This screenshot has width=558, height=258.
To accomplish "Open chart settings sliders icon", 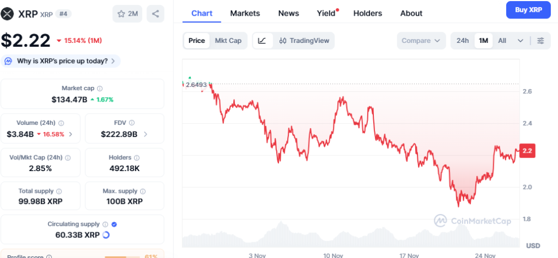I will (541, 41).
